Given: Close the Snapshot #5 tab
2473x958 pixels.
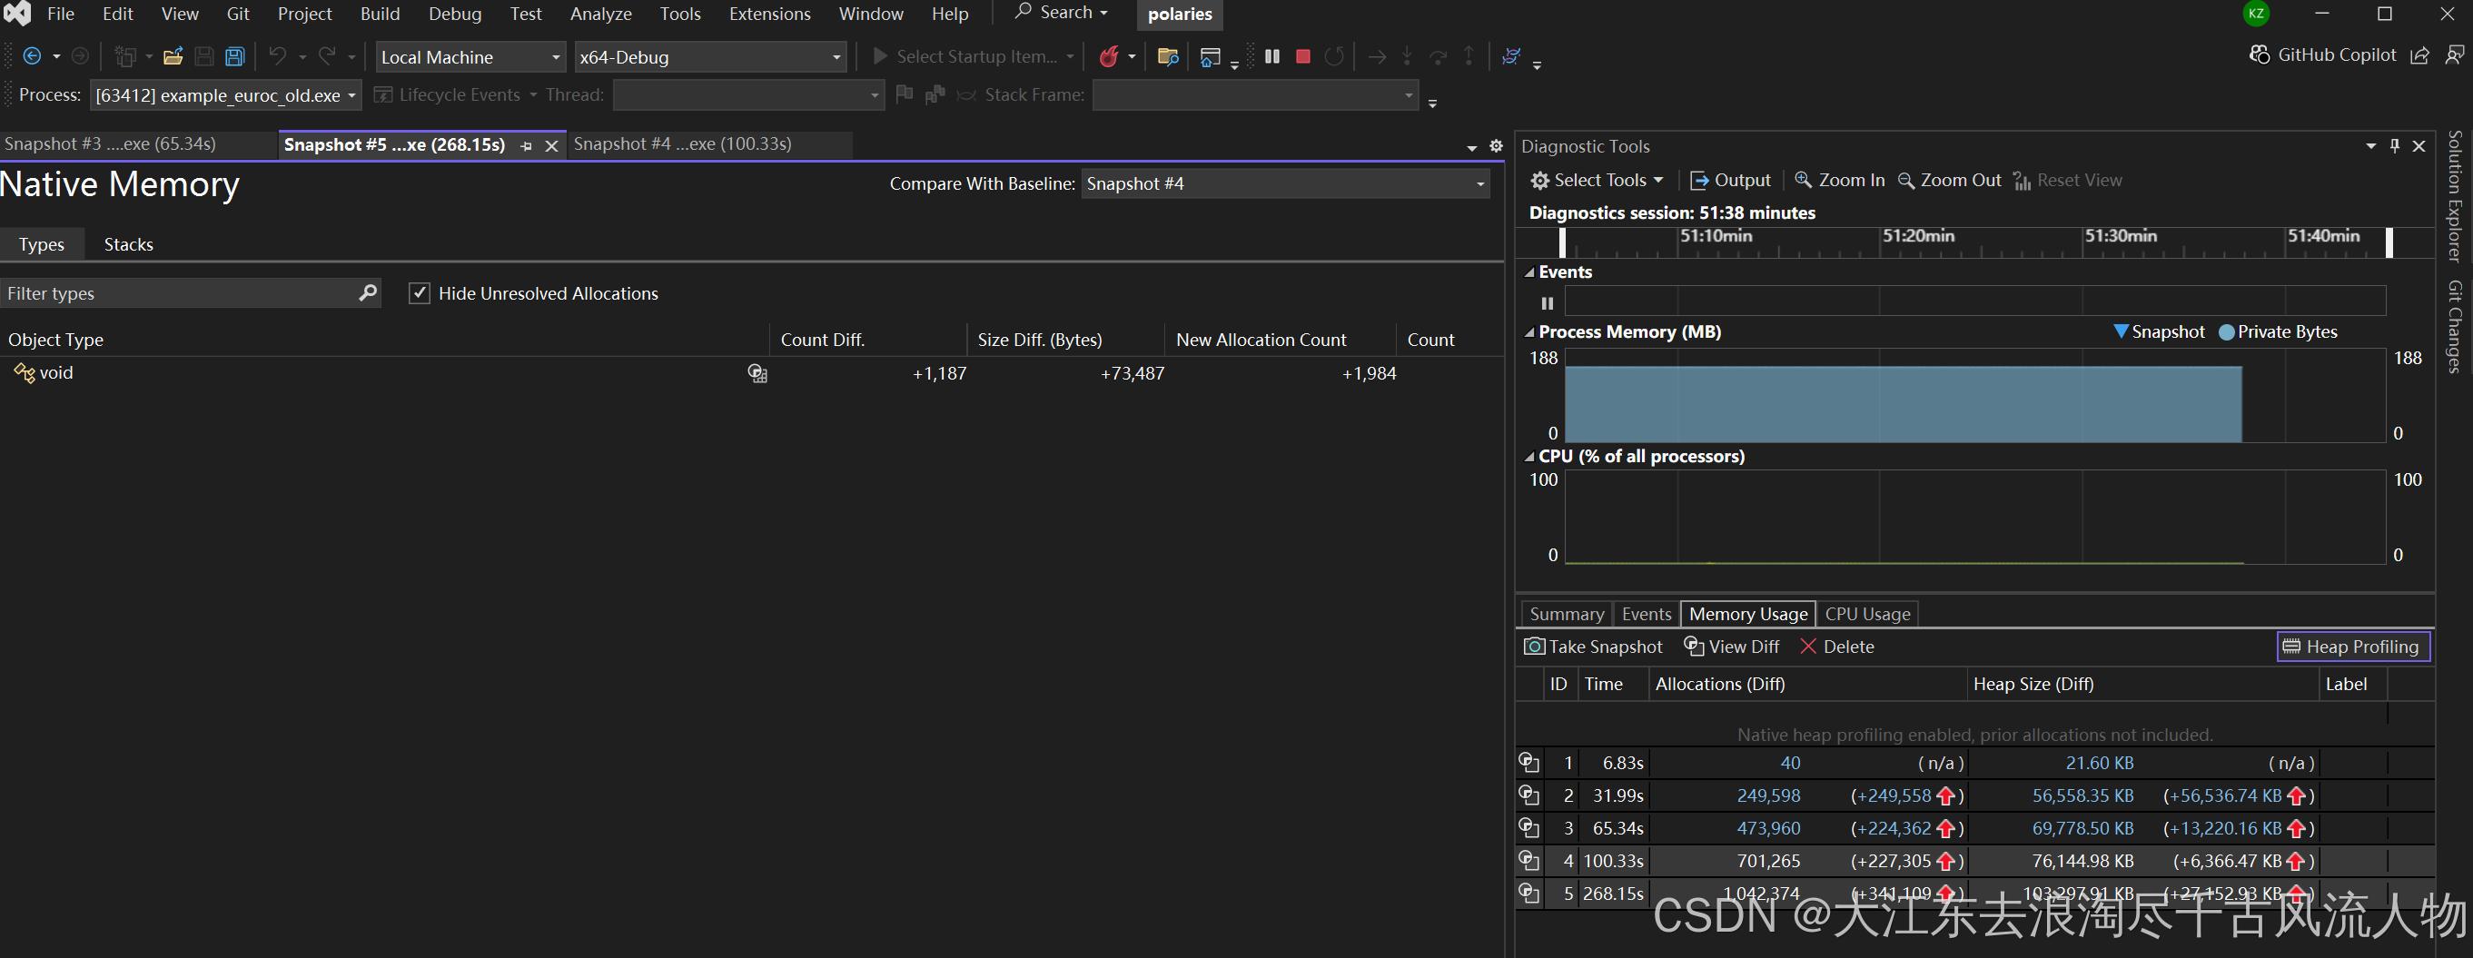Looking at the screenshot, I should tap(551, 146).
